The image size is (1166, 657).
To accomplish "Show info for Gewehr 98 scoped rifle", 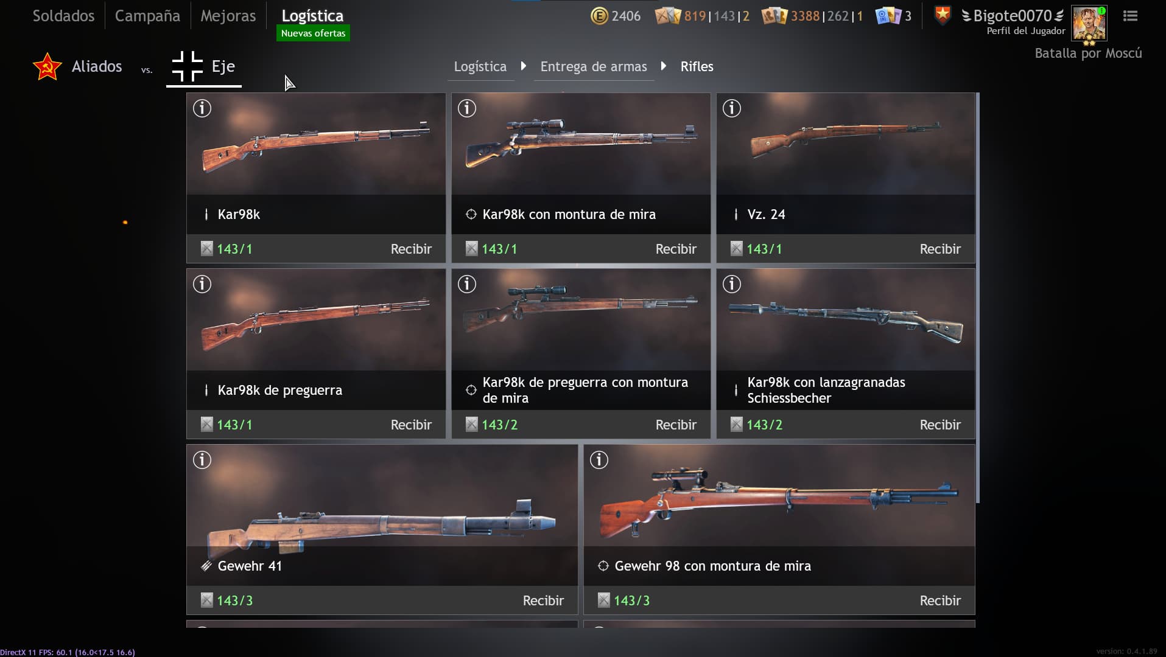I will click(599, 460).
